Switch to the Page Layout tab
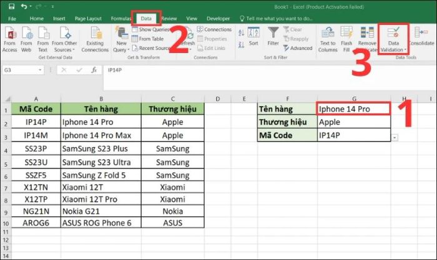437x260 pixels. [x=88, y=19]
